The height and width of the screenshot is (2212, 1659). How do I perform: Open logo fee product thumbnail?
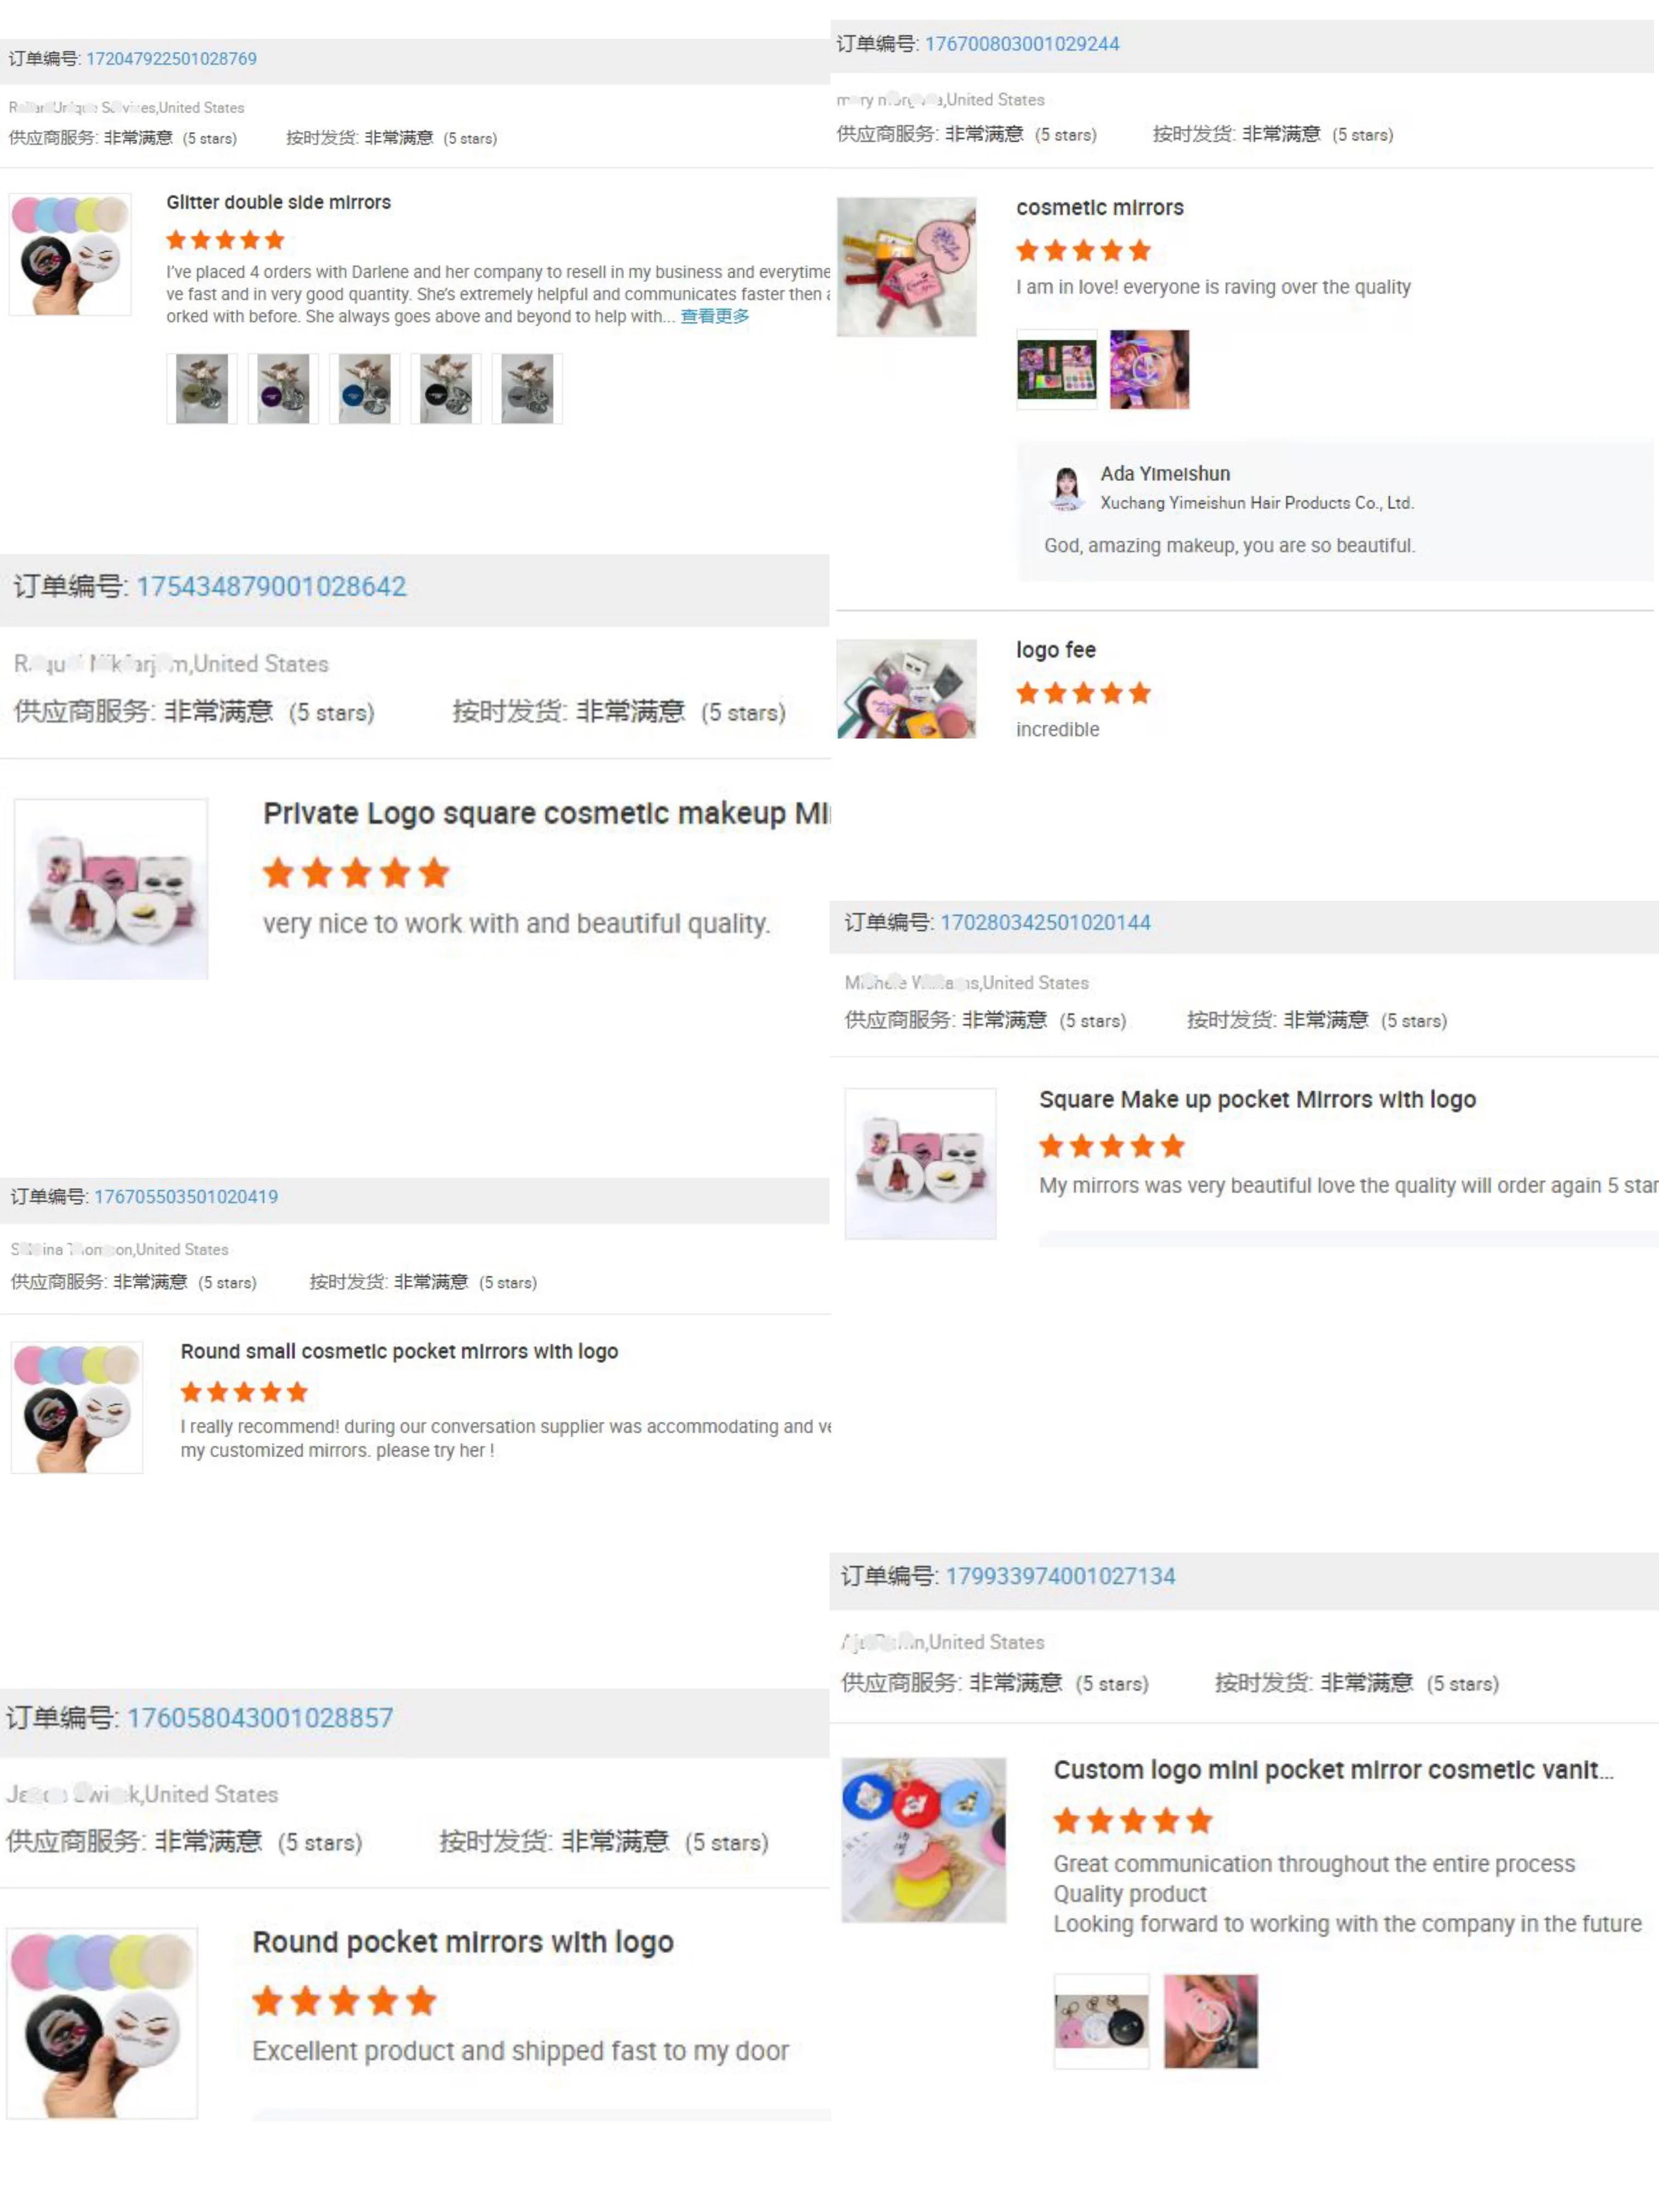[x=906, y=689]
